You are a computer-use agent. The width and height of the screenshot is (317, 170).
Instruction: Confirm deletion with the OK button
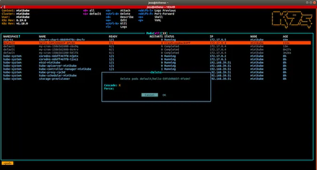164,95
